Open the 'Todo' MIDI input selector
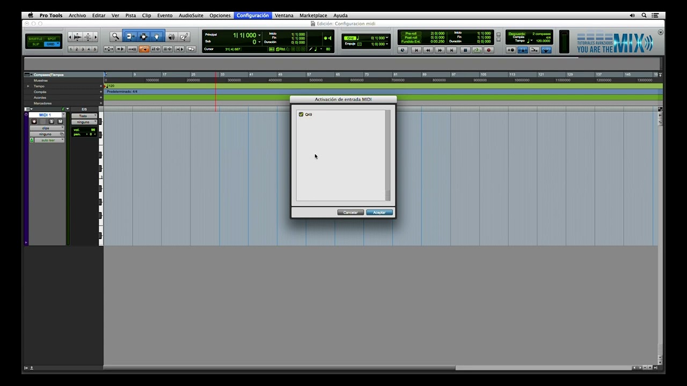 pos(84,116)
